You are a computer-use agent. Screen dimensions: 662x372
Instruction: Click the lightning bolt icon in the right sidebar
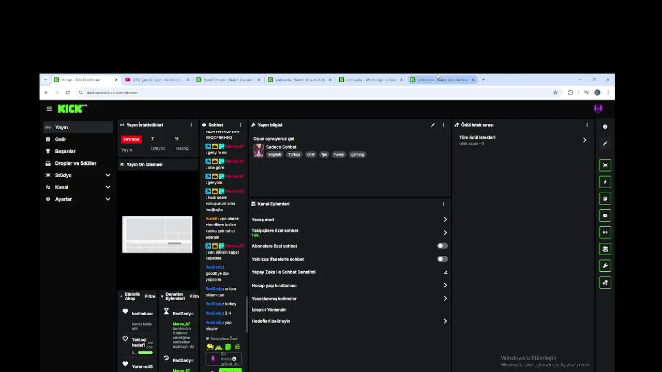[x=605, y=182]
